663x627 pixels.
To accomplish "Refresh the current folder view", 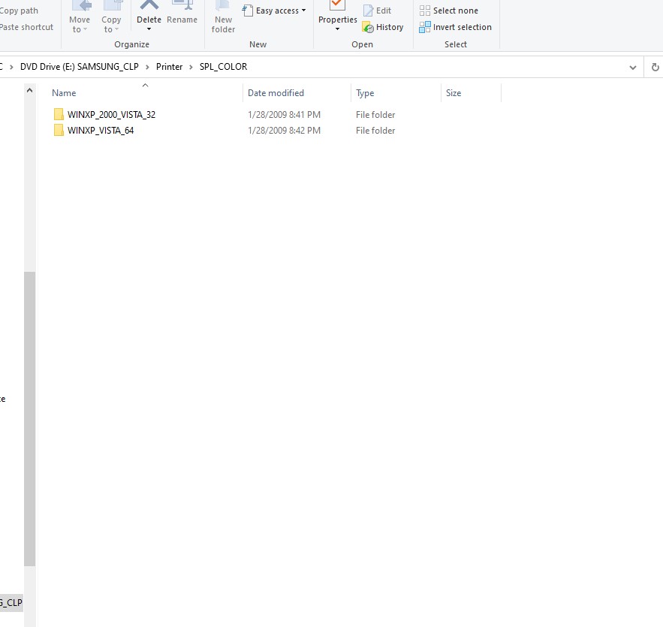I will click(655, 67).
